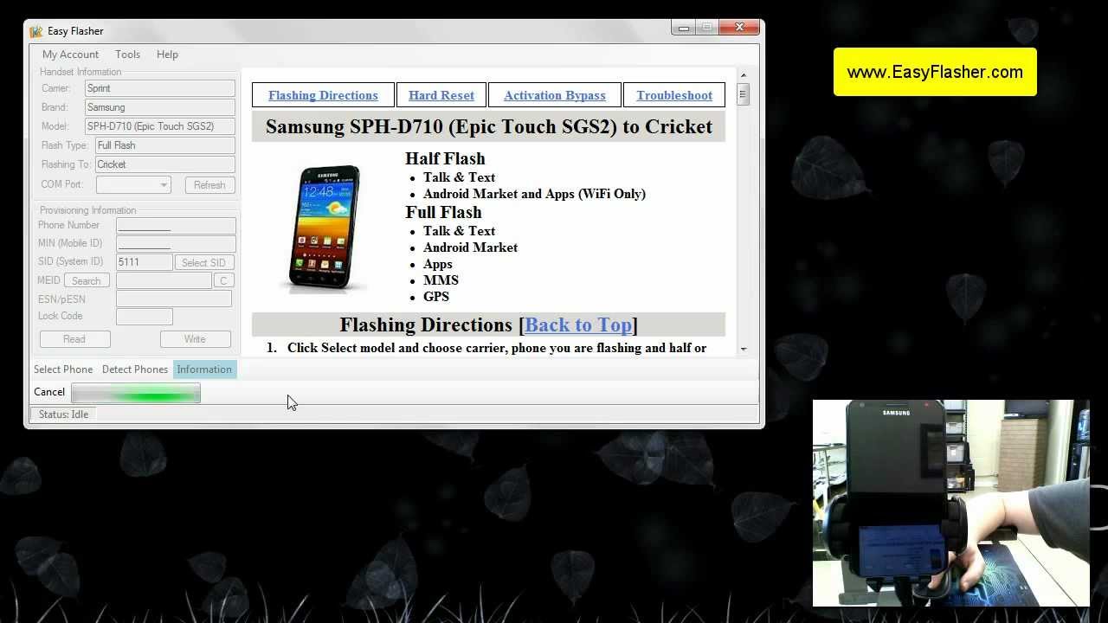The height and width of the screenshot is (623, 1108).
Task: Click the www.EasyFlasher.com yellow banner
Action: 935,72
